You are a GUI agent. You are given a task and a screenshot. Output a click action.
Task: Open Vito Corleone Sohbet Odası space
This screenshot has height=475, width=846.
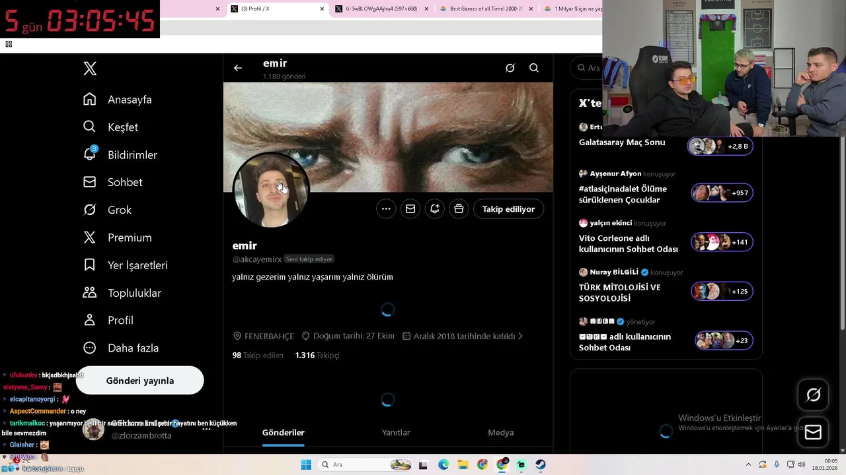[x=629, y=243]
